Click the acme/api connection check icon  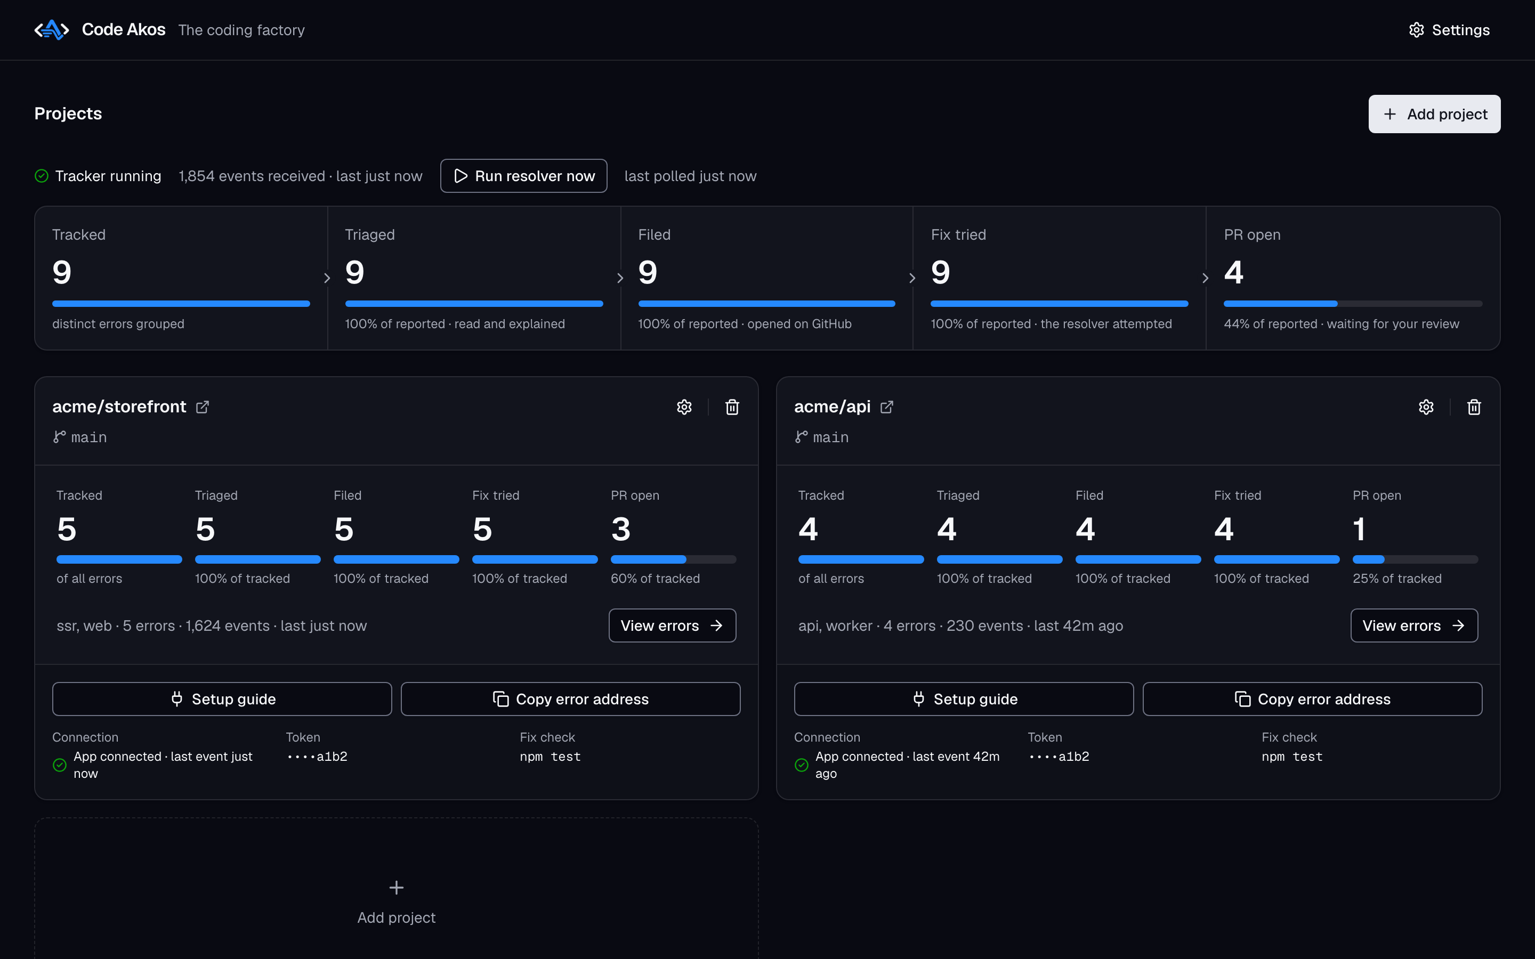801,765
